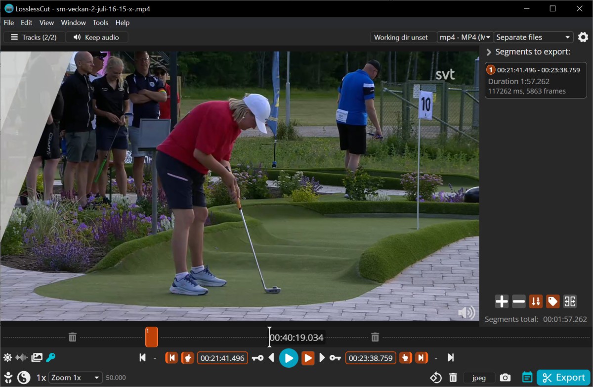Click the rotation preview icon
This screenshot has height=387, width=593.
point(435,378)
